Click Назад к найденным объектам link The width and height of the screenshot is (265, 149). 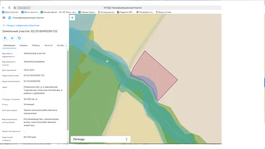tap(23, 25)
